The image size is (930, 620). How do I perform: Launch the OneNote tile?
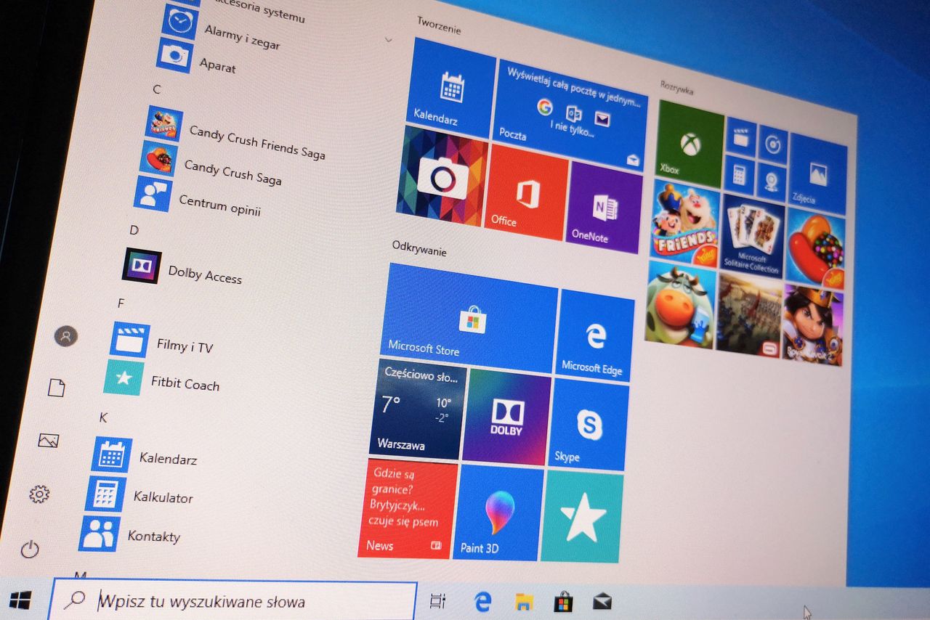point(604,207)
